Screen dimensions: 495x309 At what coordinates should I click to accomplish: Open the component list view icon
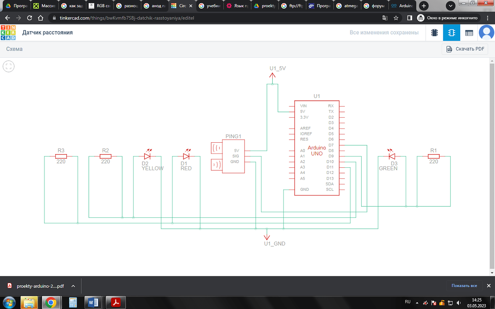[469, 32]
